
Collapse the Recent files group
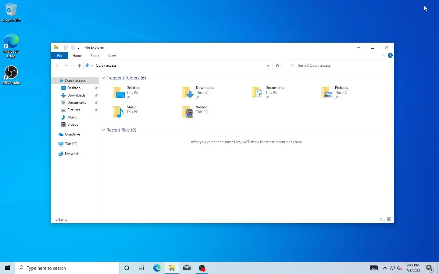(103, 130)
